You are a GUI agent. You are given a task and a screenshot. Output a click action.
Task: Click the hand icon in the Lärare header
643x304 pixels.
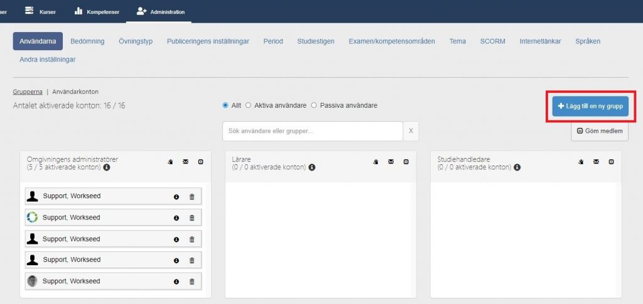click(376, 162)
